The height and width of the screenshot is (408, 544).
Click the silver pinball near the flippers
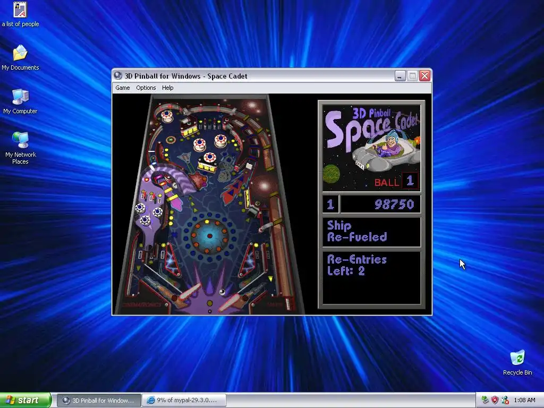point(222,292)
